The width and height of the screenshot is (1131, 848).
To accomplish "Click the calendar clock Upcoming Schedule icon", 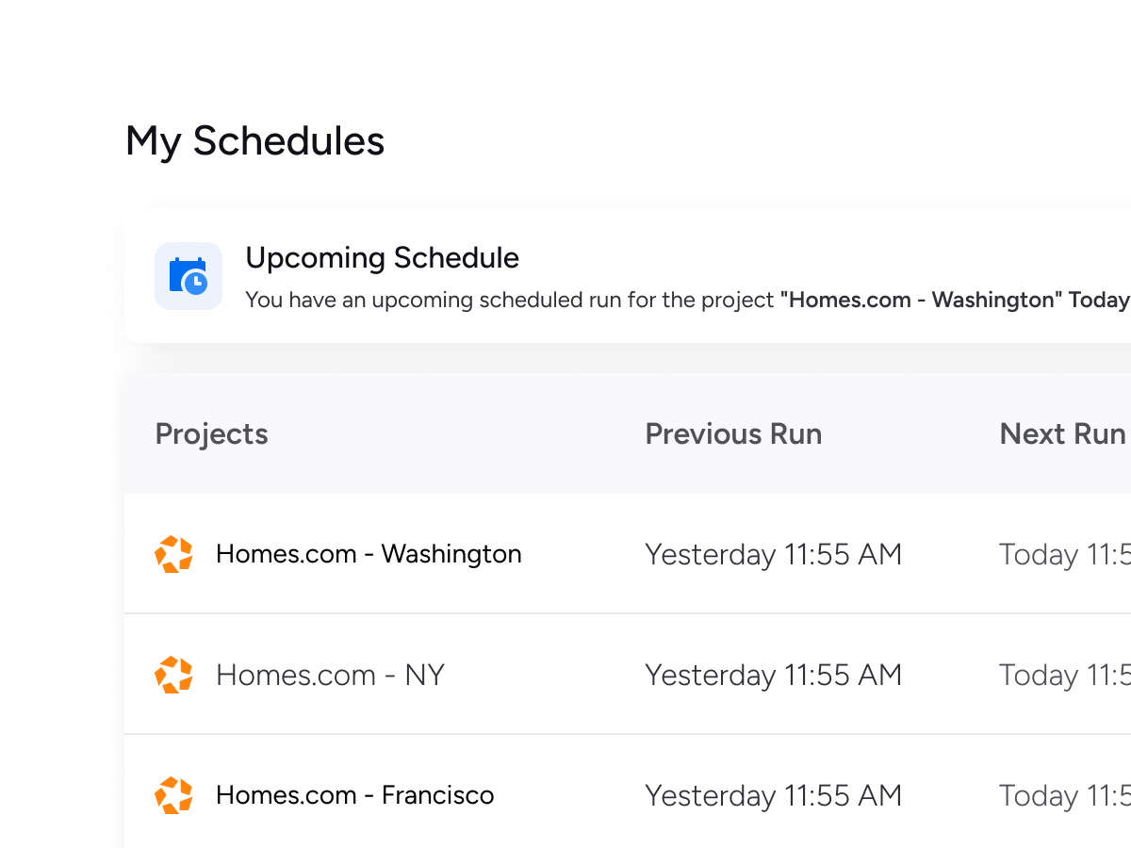I will click(188, 276).
